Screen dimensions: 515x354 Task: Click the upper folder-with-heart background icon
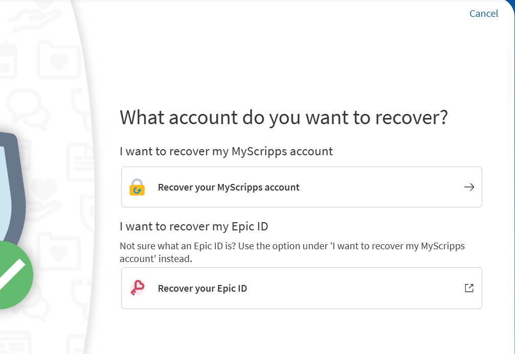click(58, 60)
